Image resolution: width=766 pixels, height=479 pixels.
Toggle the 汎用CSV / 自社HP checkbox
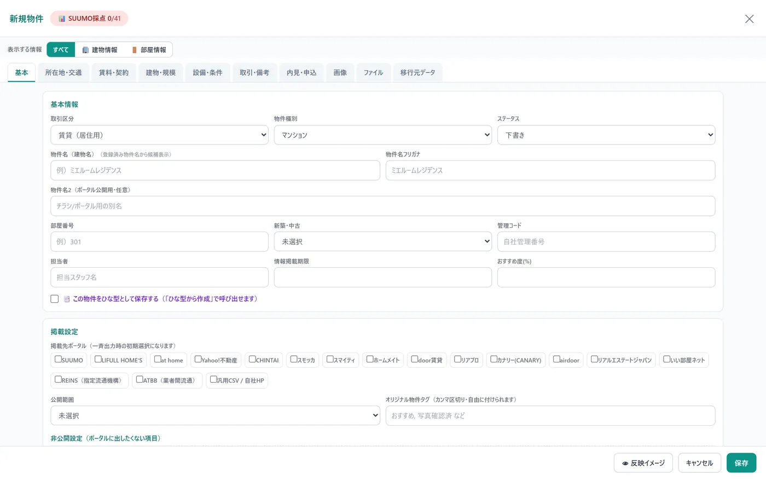click(x=213, y=379)
